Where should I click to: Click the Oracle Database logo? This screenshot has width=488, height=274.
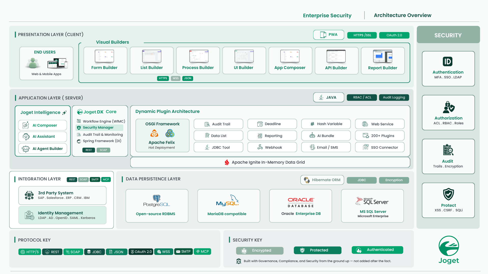[x=301, y=202]
